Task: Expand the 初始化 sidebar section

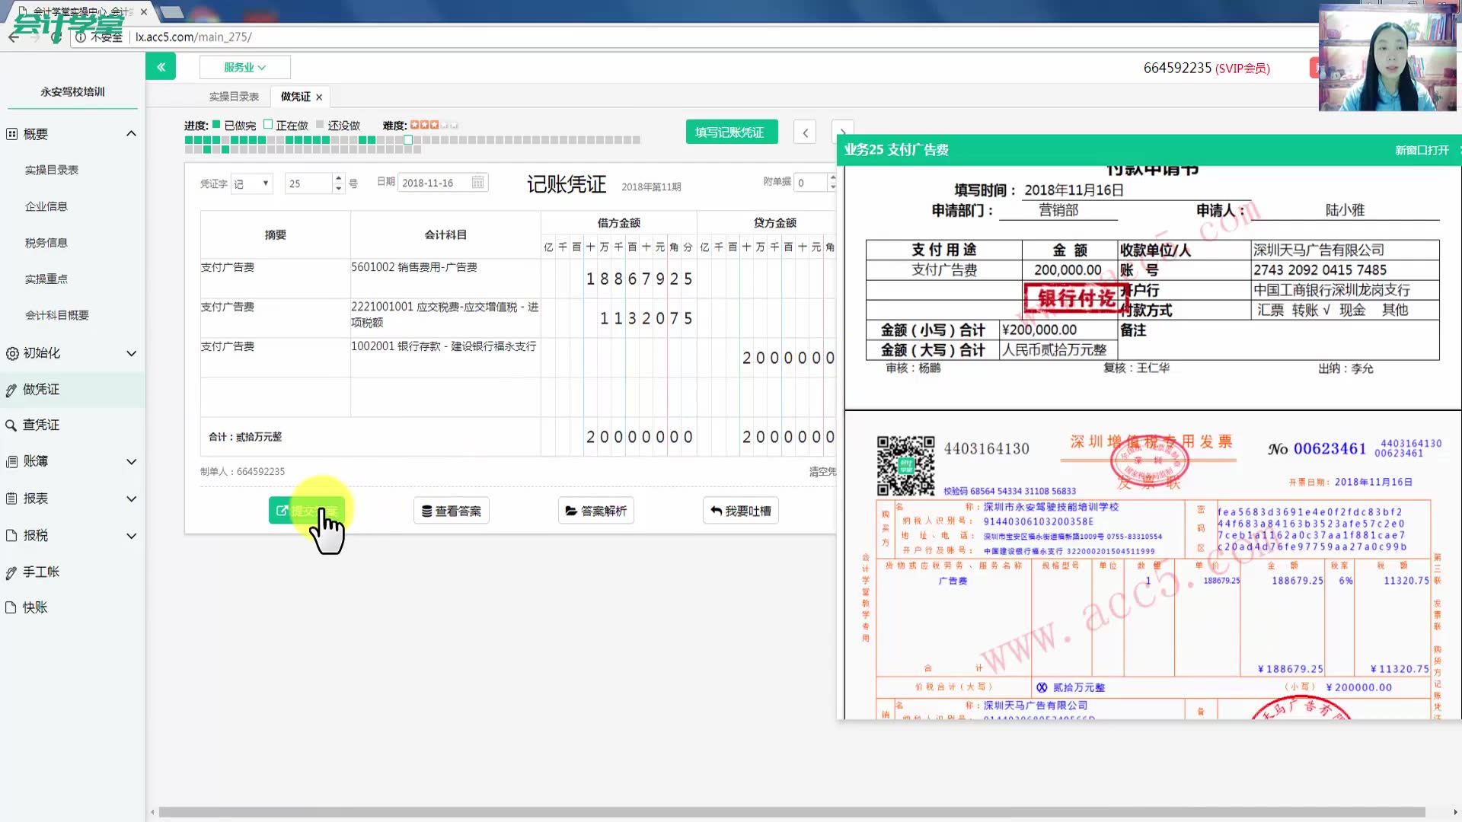Action: point(131,354)
